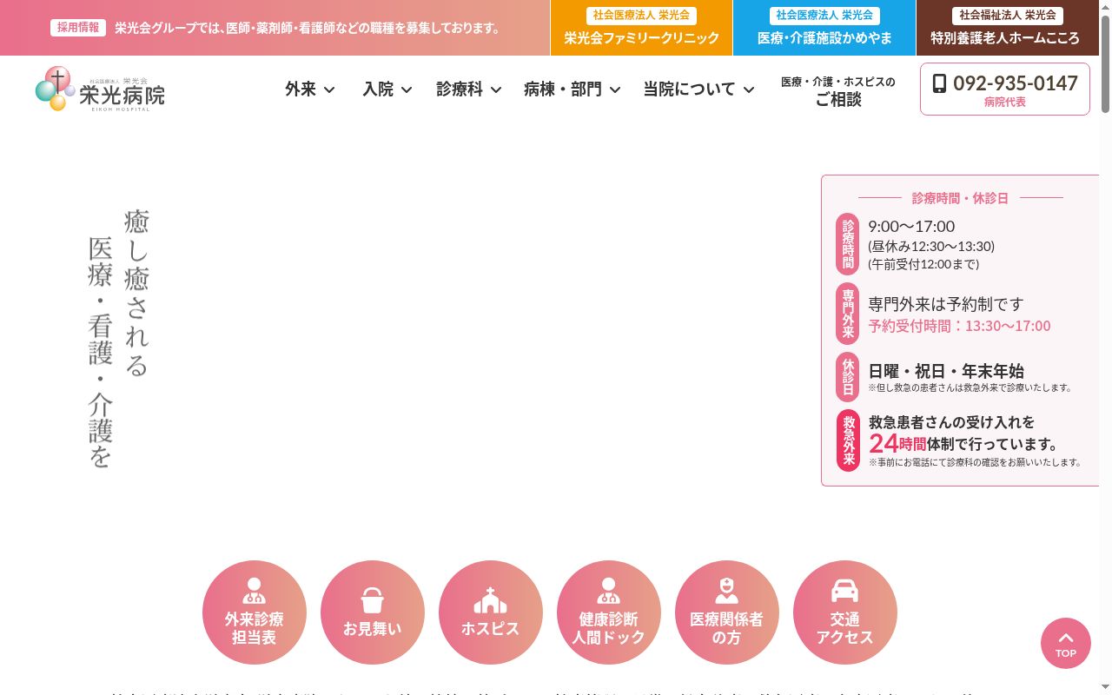Viewport: 1112px width, 695px height.
Task: Click the church icon for ホスピス
Action: (490, 600)
